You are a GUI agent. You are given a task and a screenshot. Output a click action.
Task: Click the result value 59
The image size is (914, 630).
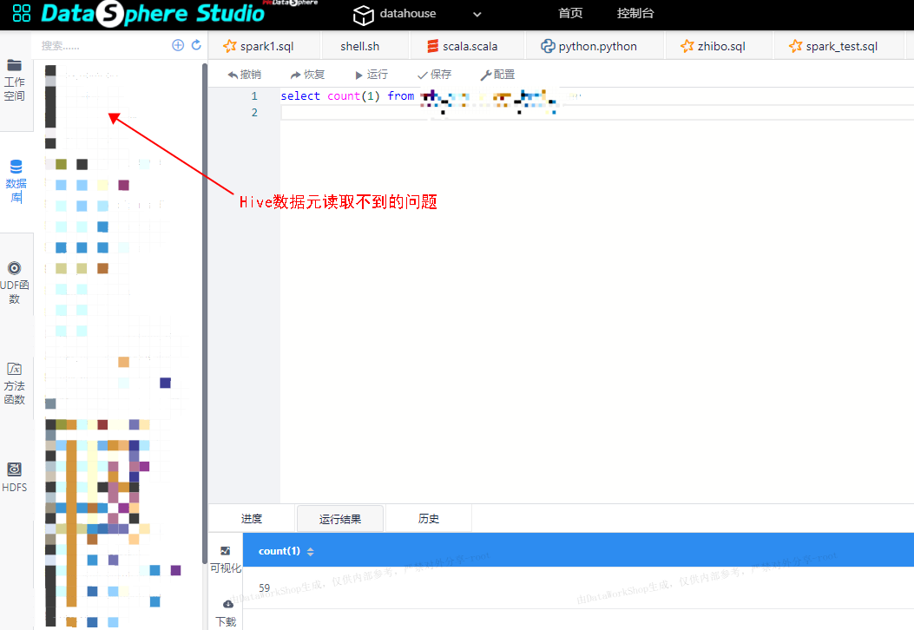click(265, 588)
